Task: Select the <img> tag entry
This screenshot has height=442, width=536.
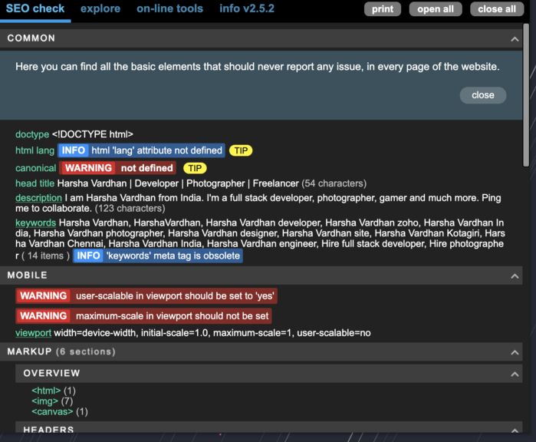Action: pyautogui.click(x=44, y=401)
